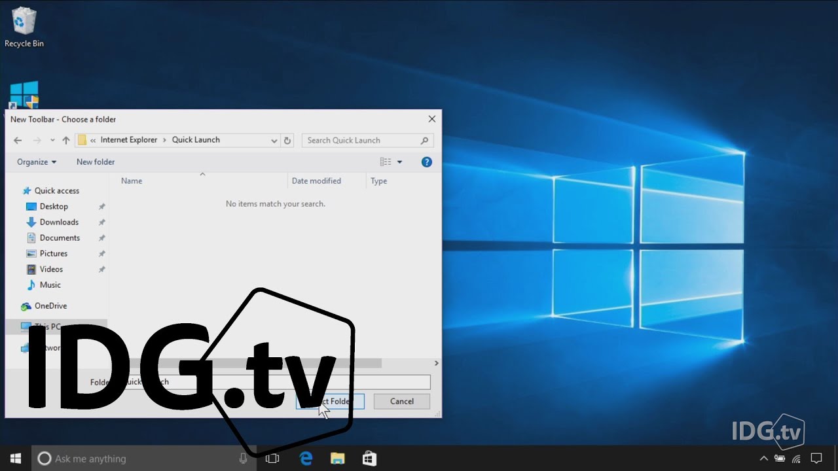This screenshot has width=838, height=471.
Task: Change the view layout icon
Action: pos(386,162)
